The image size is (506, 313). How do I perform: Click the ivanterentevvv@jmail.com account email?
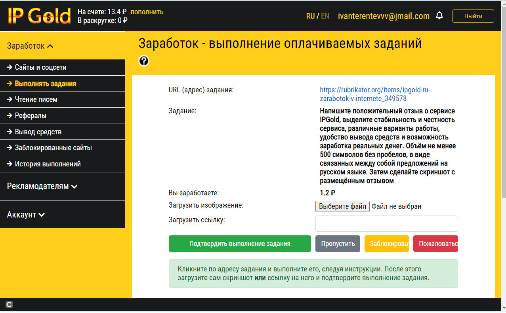point(384,16)
